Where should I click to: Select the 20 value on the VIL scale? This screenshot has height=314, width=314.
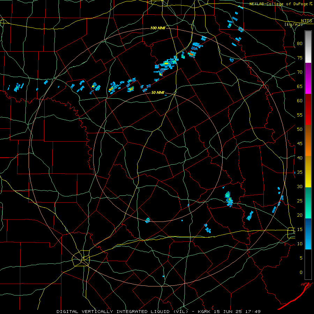pos(300,215)
